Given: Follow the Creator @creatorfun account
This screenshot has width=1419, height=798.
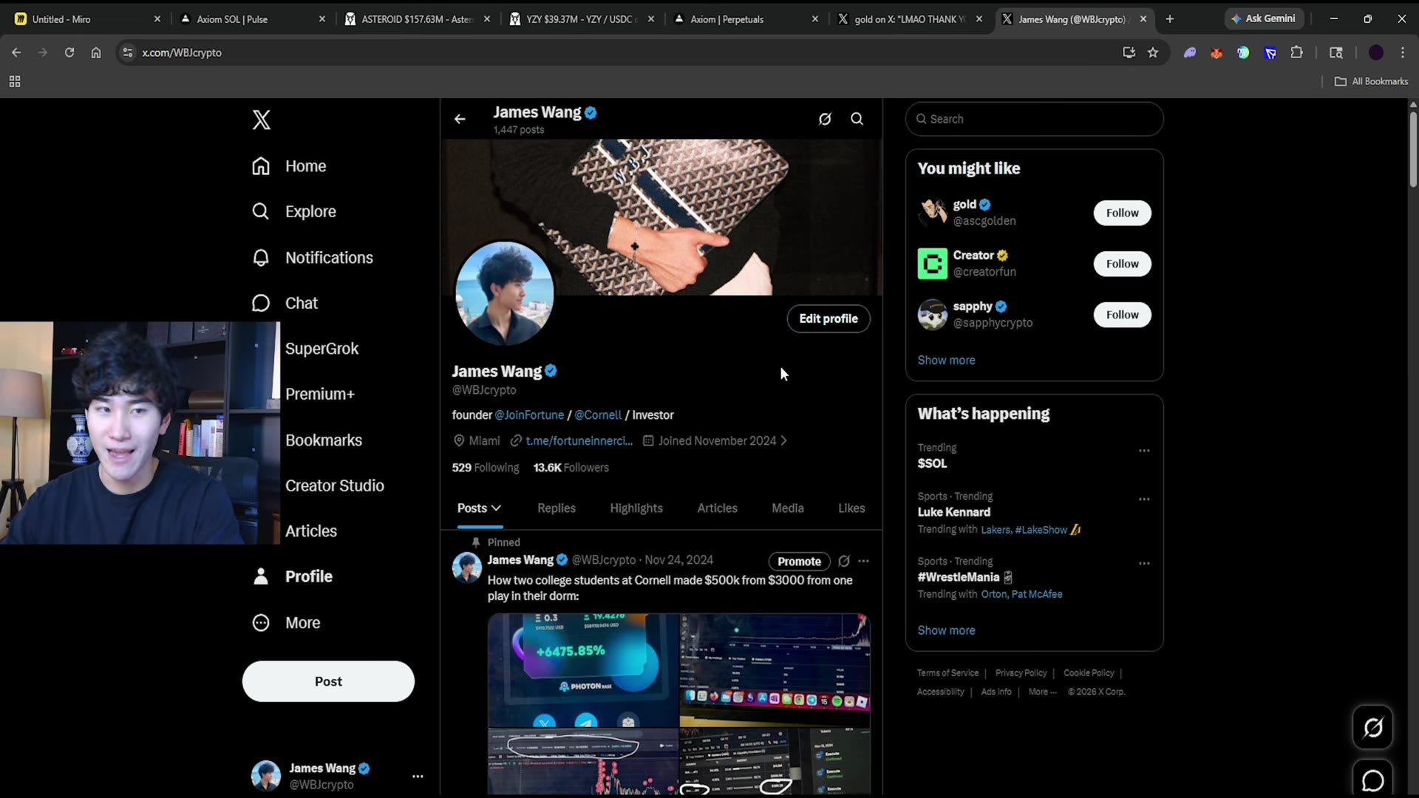Looking at the screenshot, I should pos(1122,264).
